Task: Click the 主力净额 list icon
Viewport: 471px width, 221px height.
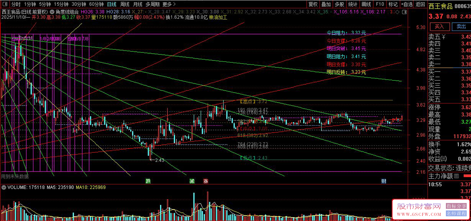Action: (x=456, y=176)
